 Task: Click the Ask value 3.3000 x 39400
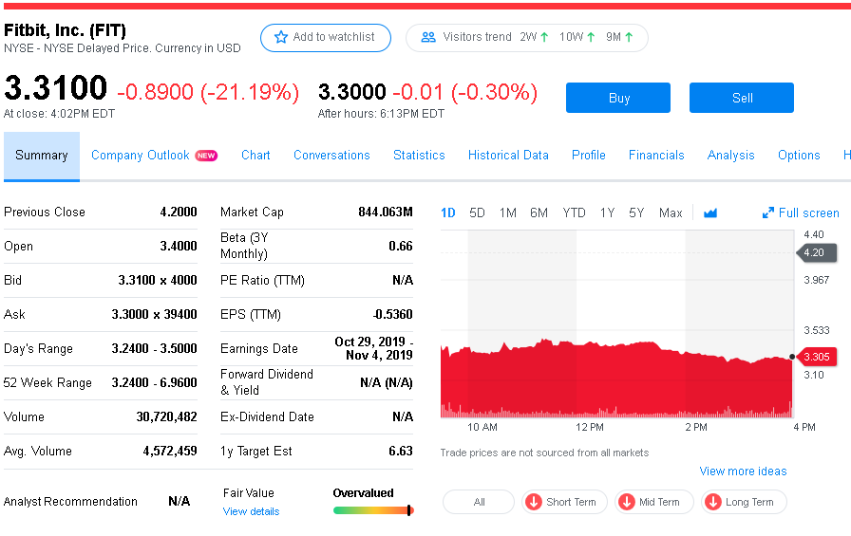point(154,315)
